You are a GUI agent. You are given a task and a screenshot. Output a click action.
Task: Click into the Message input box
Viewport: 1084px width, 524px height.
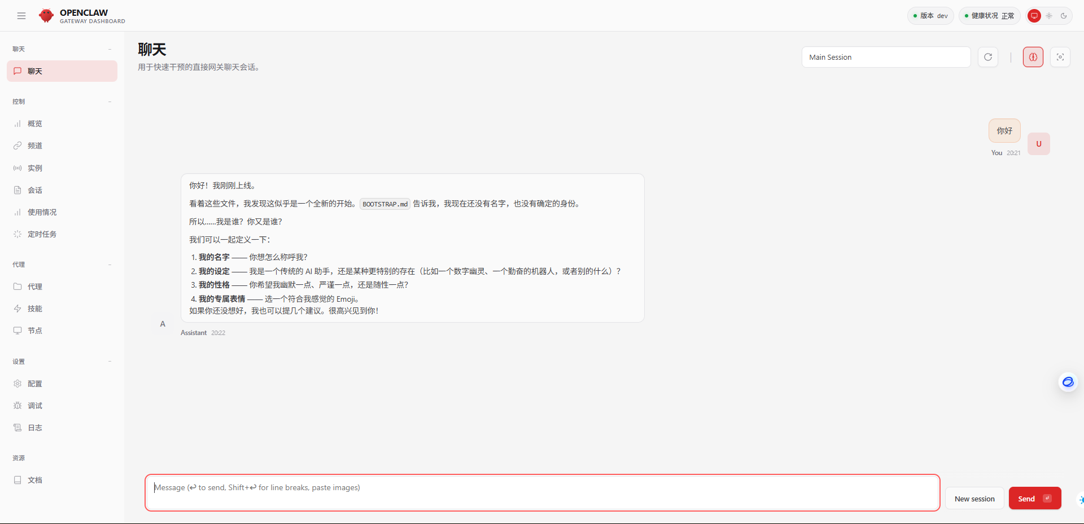point(542,493)
